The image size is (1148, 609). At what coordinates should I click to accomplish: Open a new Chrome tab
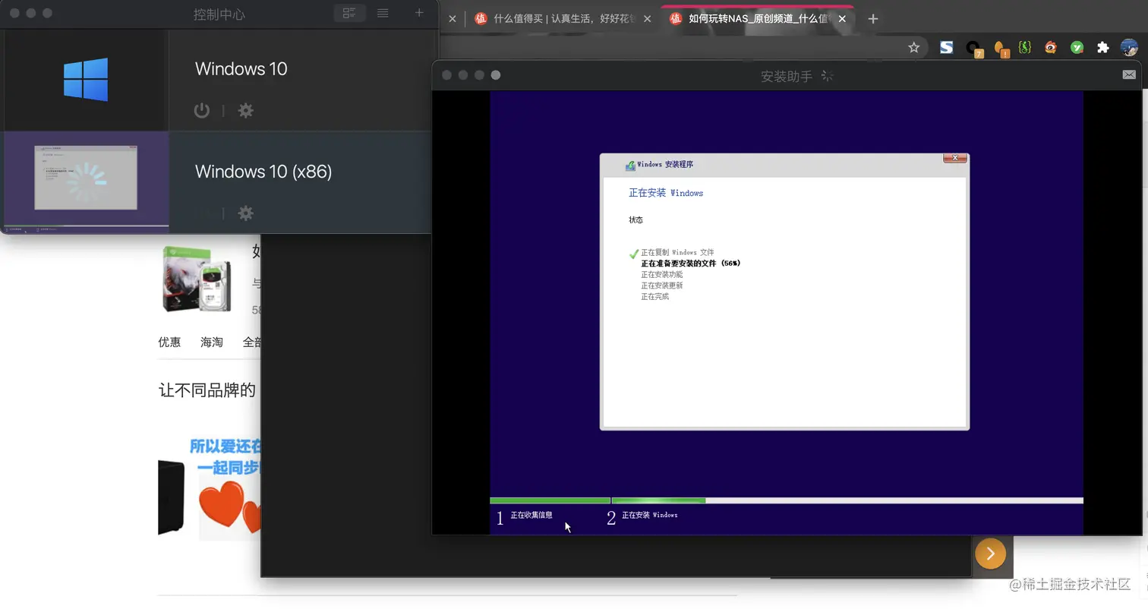[873, 19]
